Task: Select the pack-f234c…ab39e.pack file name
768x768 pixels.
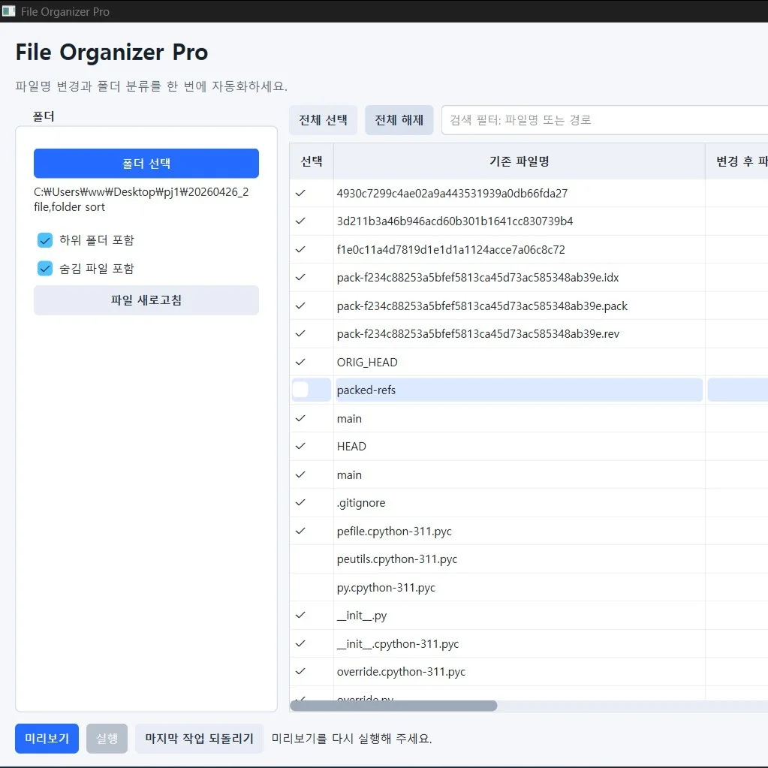Action: [482, 306]
